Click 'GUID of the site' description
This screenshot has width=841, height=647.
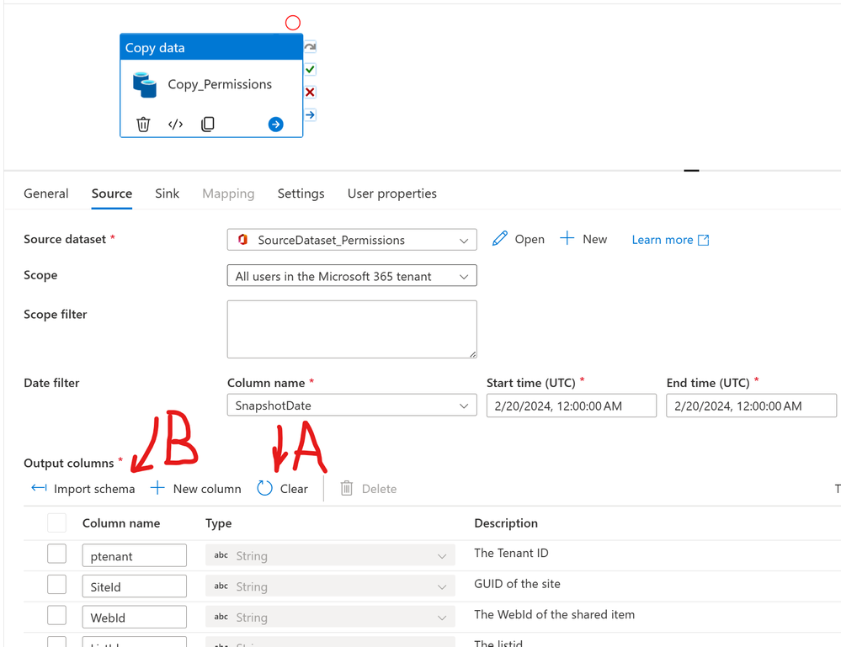(x=517, y=584)
